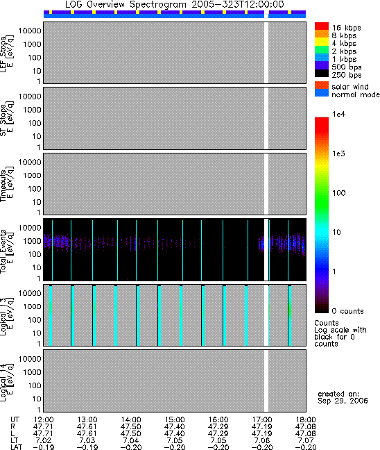This screenshot has width=380, height=450.
Task: Click the 13:00 UT axis label
Action: coord(87,420)
